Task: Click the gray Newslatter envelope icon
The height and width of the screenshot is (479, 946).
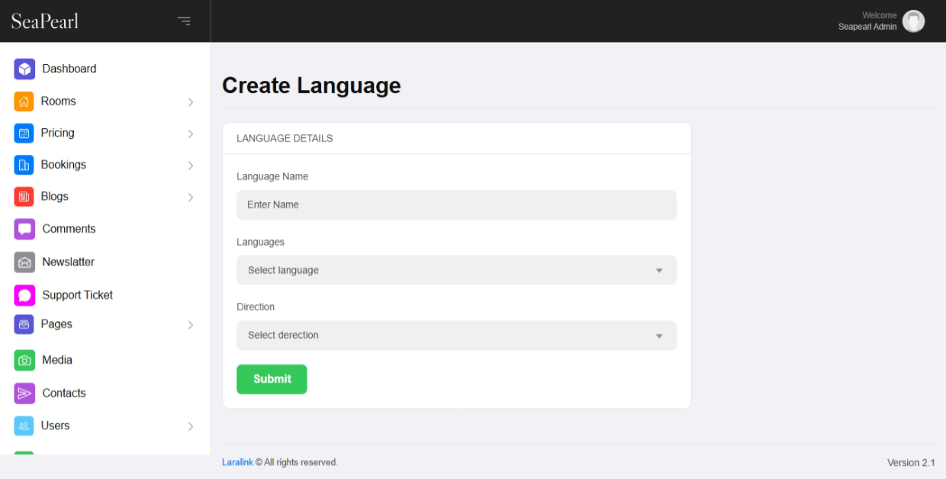Action: click(24, 262)
